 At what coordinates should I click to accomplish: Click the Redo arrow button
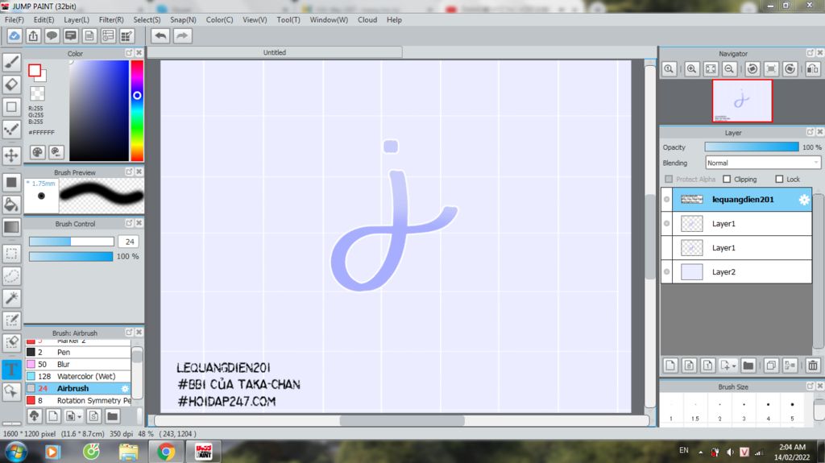coord(182,35)
